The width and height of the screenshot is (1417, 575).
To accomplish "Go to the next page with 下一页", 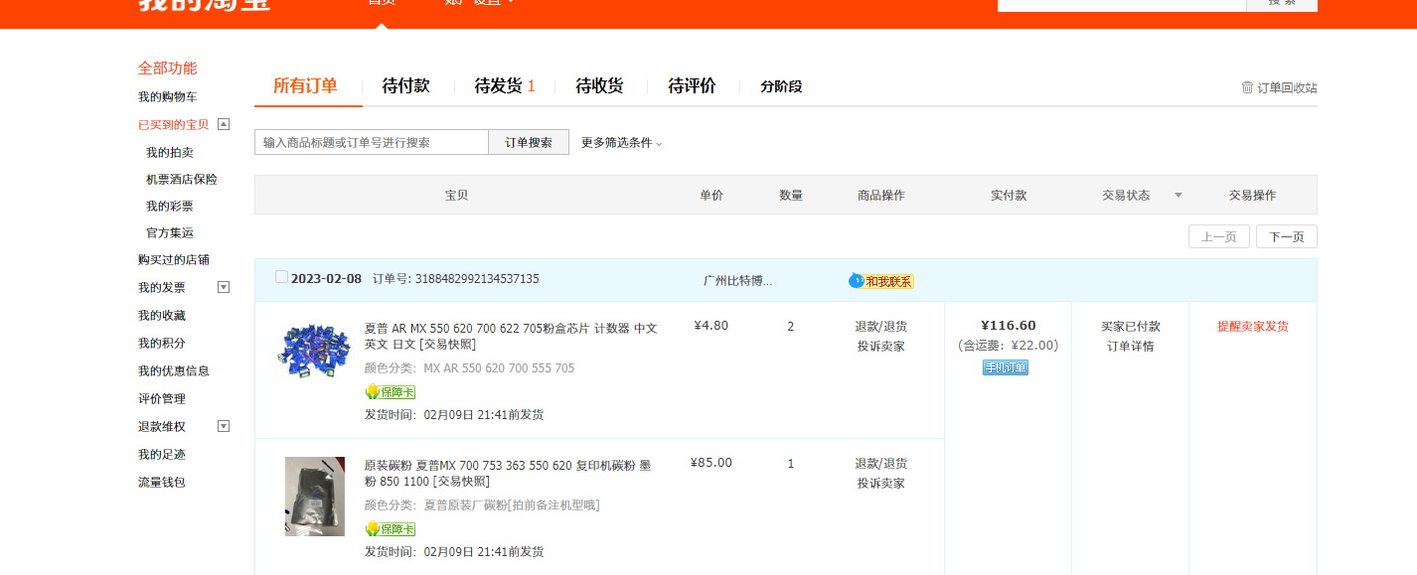I will click(1287, 236).
